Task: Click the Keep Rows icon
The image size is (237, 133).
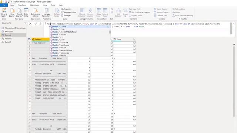Action: coord(99,12)
